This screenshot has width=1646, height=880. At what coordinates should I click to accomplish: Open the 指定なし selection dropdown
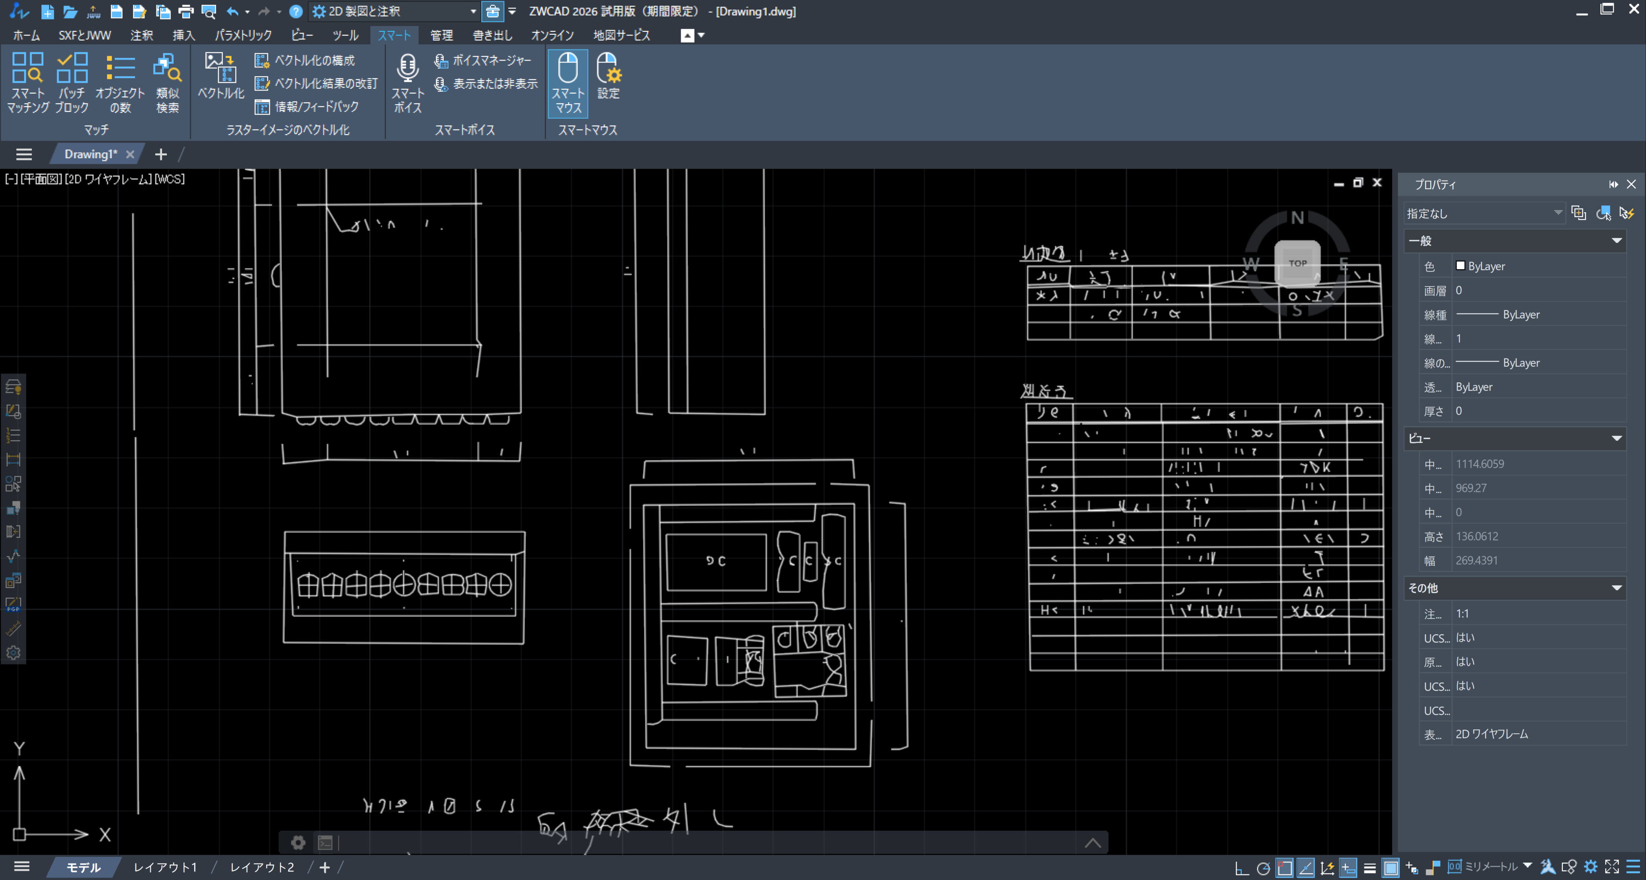pos(1556,214)
